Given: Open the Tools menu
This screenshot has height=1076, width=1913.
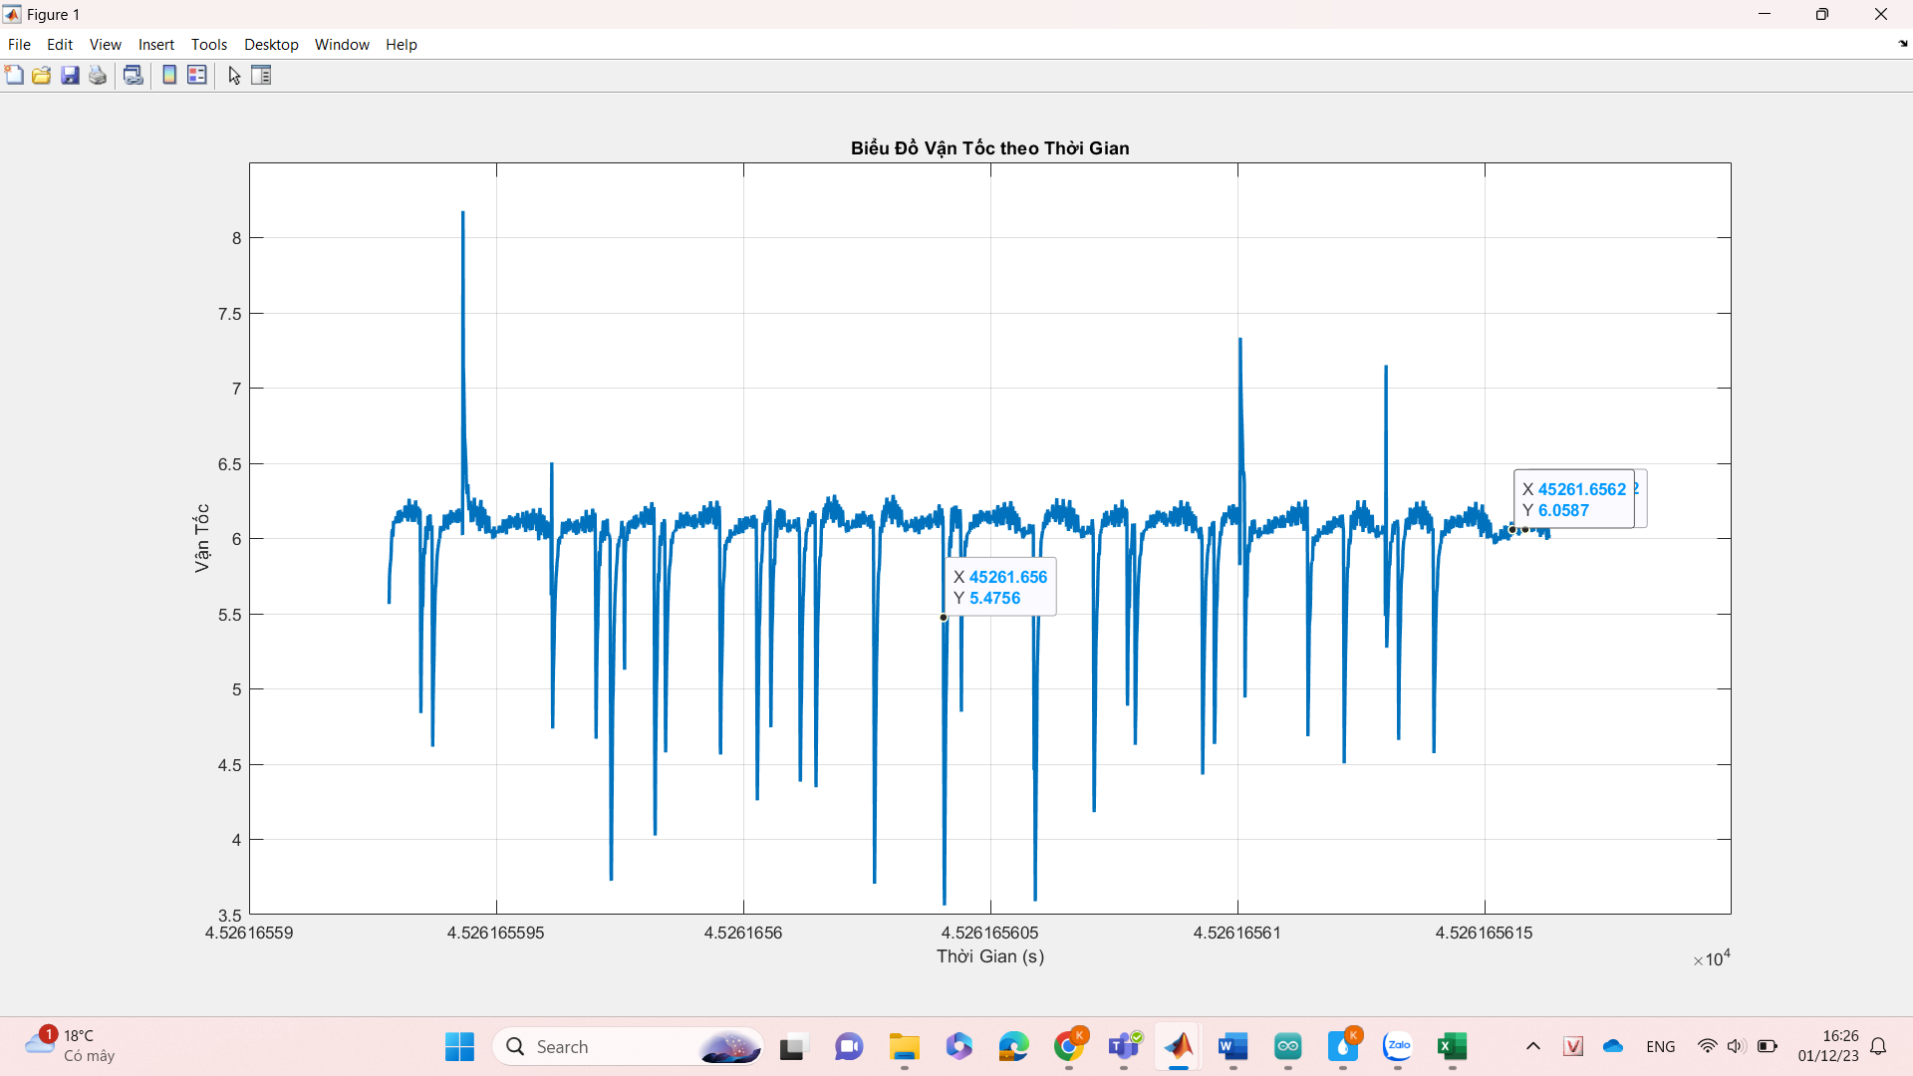Looking at the screenshot, I should (x=209, y=45).
